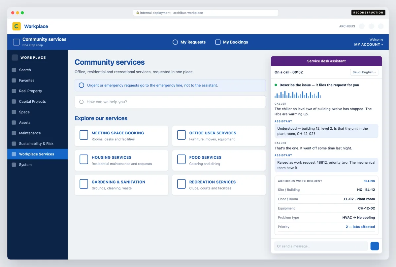Click the Meeting Space Booking card icon
Image resolution: width=396 pixels, height=267 pixels.
tap(84, 135)
